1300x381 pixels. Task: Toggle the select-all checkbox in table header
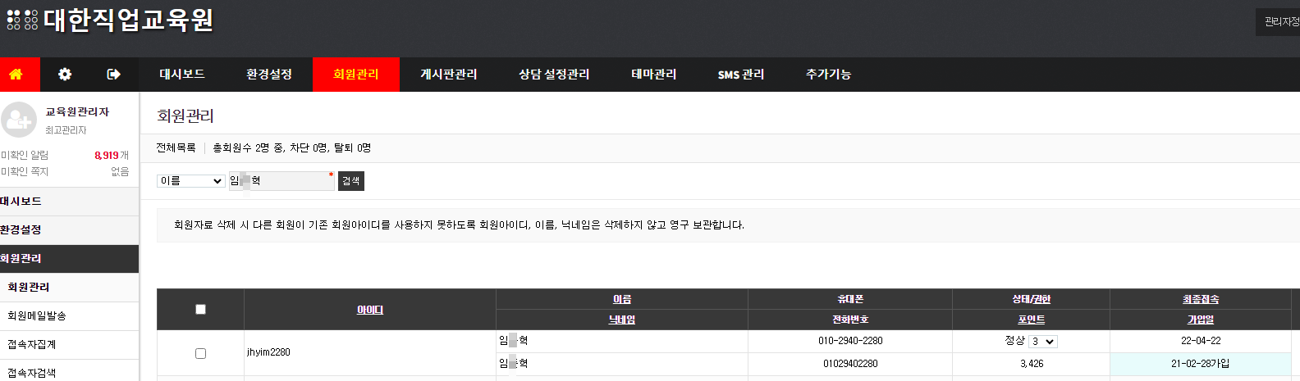click(x=200, y=310)
